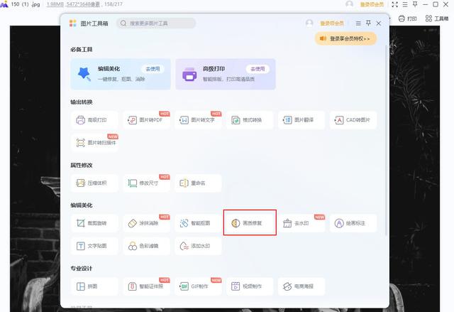Image resolution: width=454 pixels, height=312 pixels.
Task: Pin the viewer window on top
Action: pyautogui.click(x=415, y=4)
